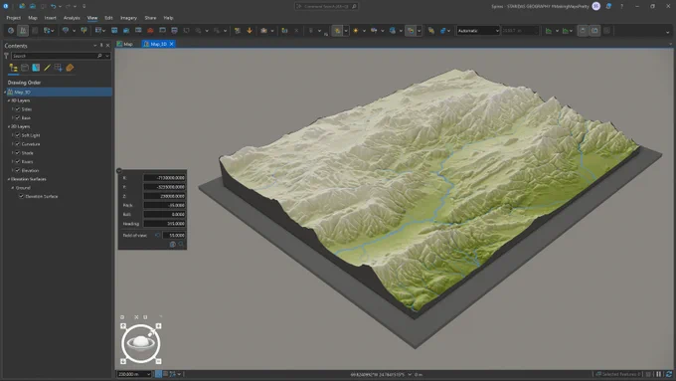The image size is (676, 381).
Task: Click the Pitch value field
Action: pos(164,205)
